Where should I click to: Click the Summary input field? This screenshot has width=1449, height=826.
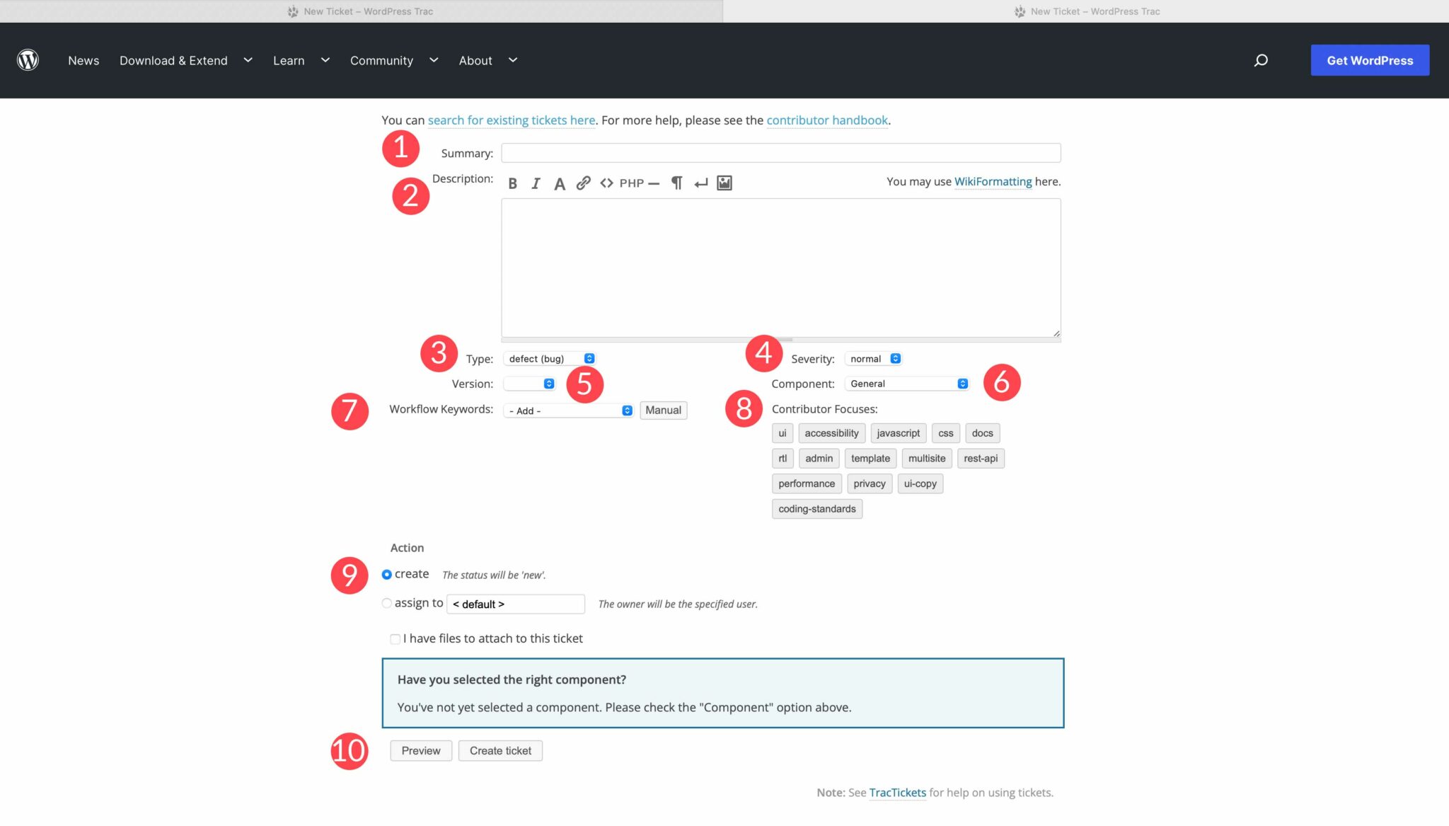click(x=781, y=151)
